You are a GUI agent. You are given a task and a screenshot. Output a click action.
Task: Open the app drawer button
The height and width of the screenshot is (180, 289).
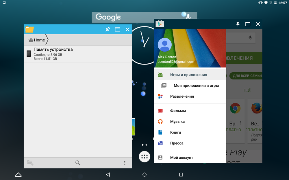[x=144, y=157]
